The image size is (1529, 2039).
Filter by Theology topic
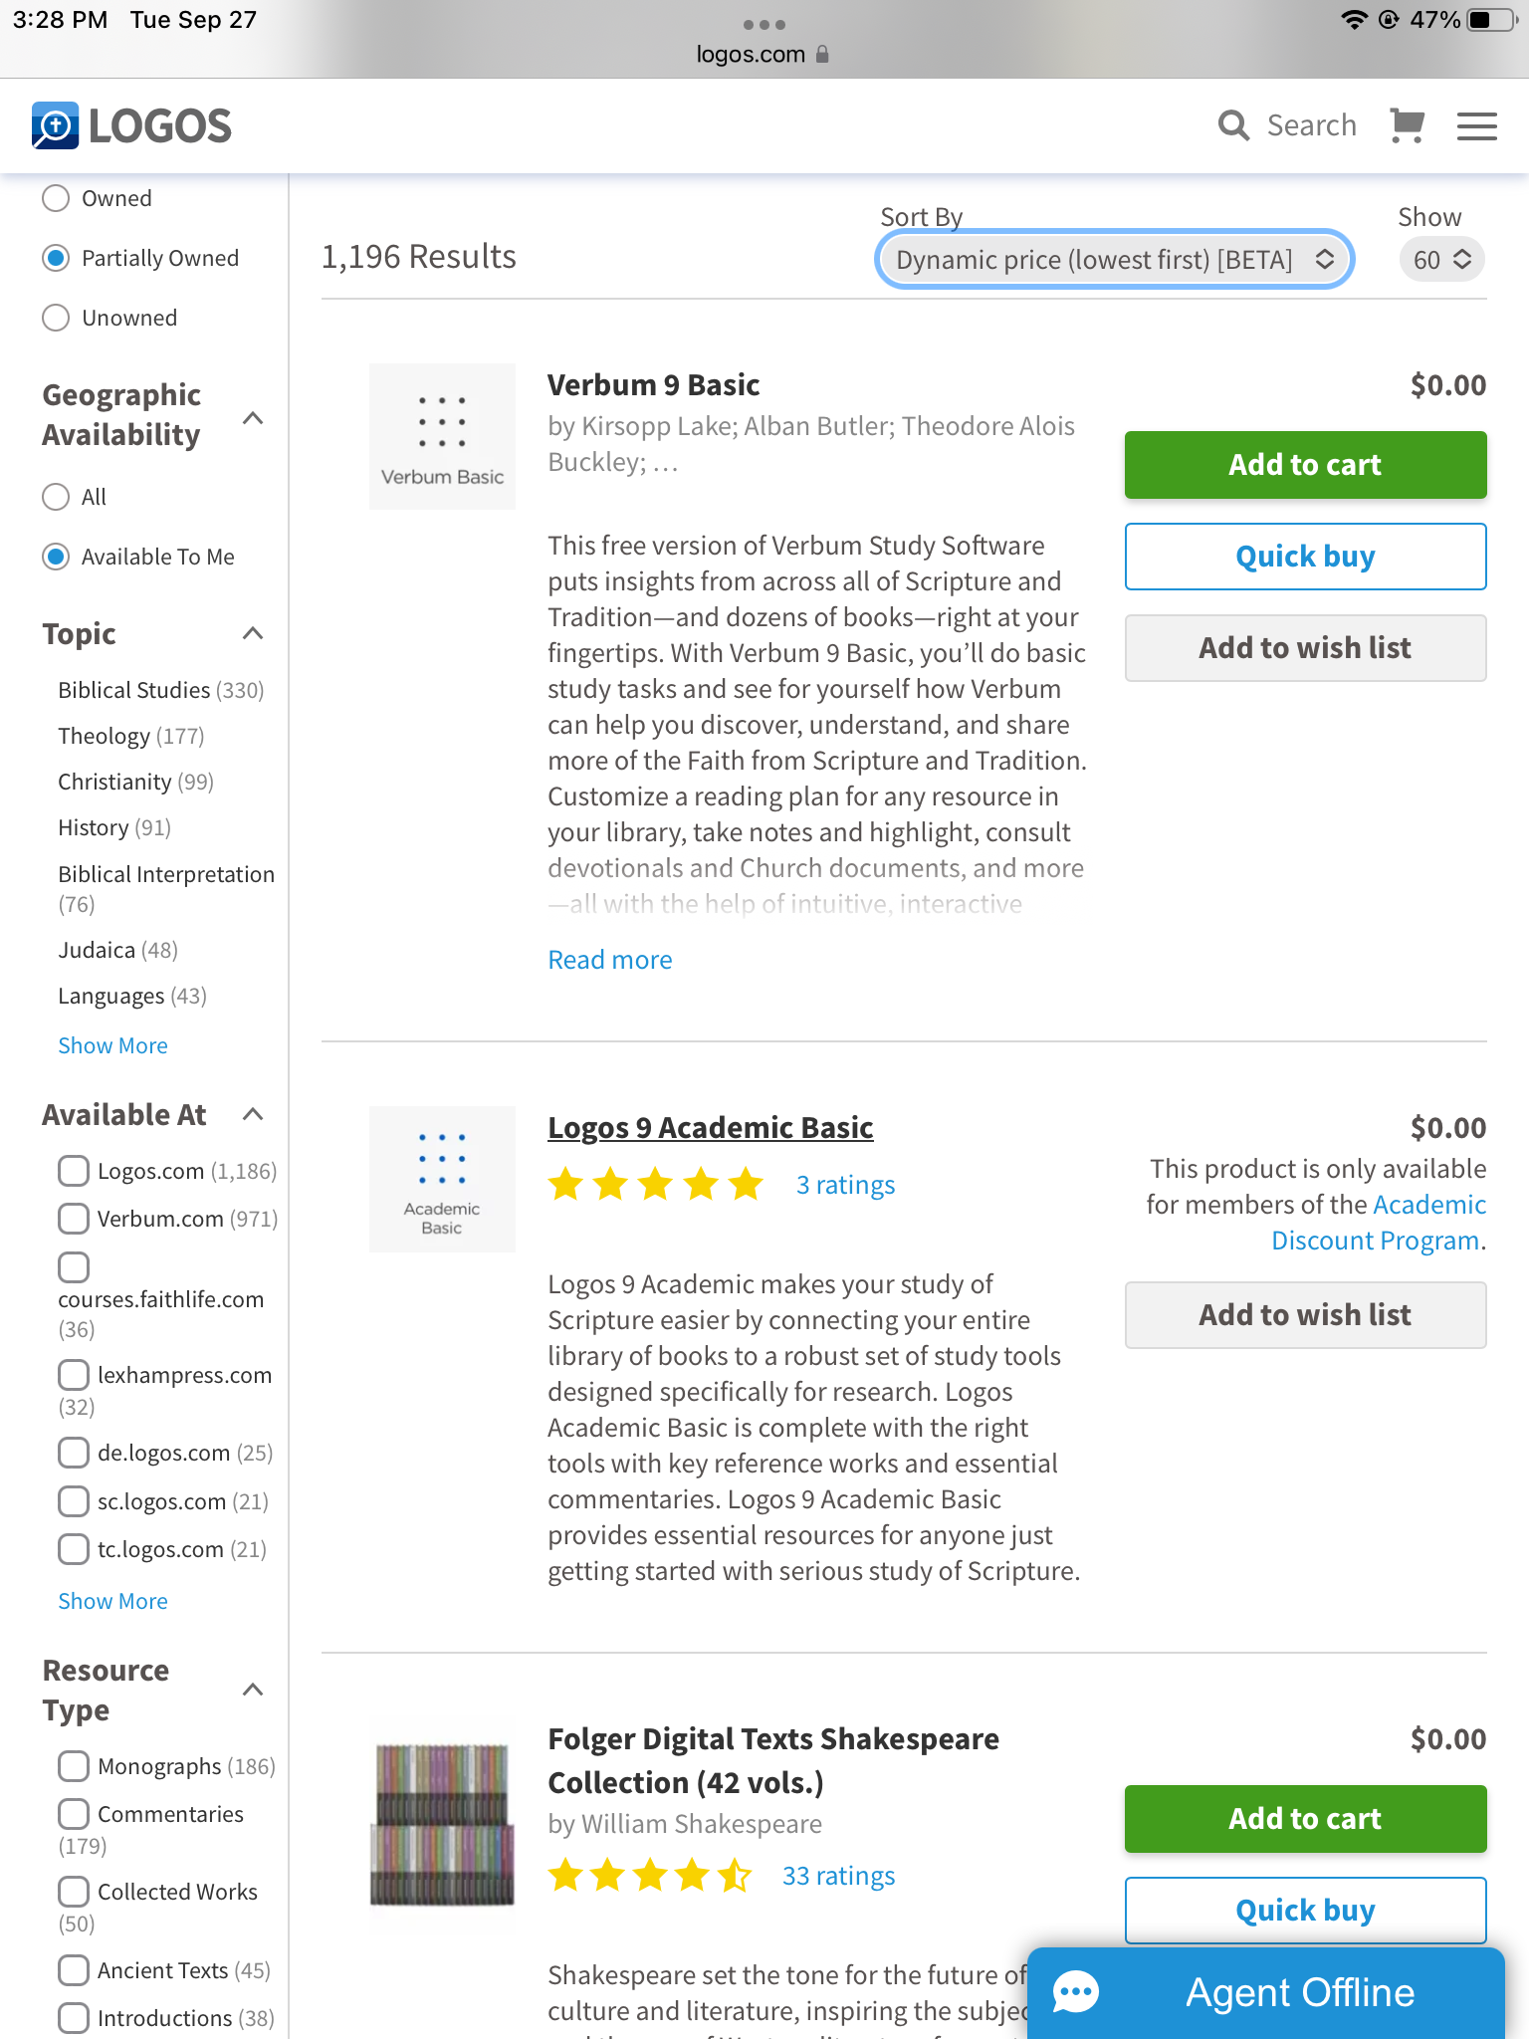(105, 736)
